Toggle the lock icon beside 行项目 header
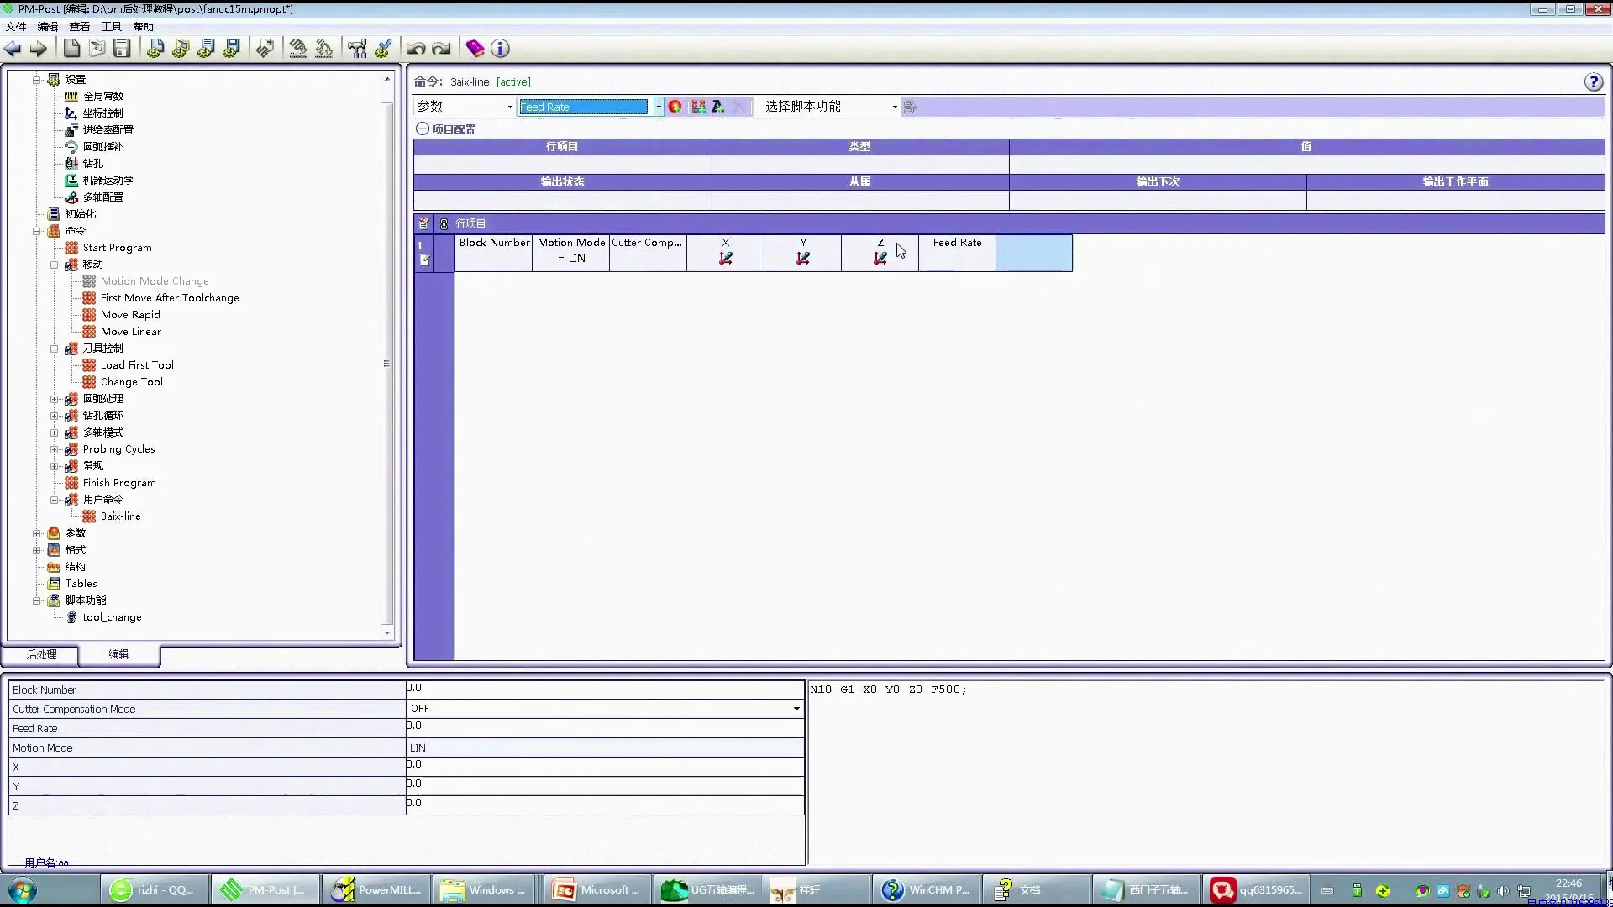This screenshot has height=907, width=1613. pos(444,224)
